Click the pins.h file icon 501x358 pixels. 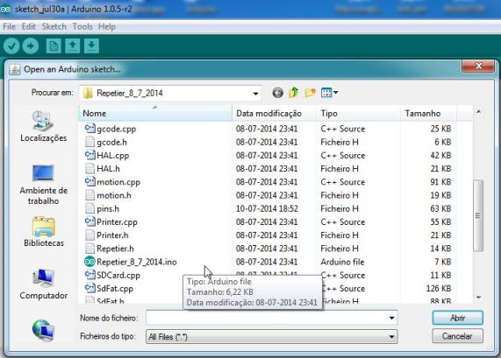[x=90, y=208]
